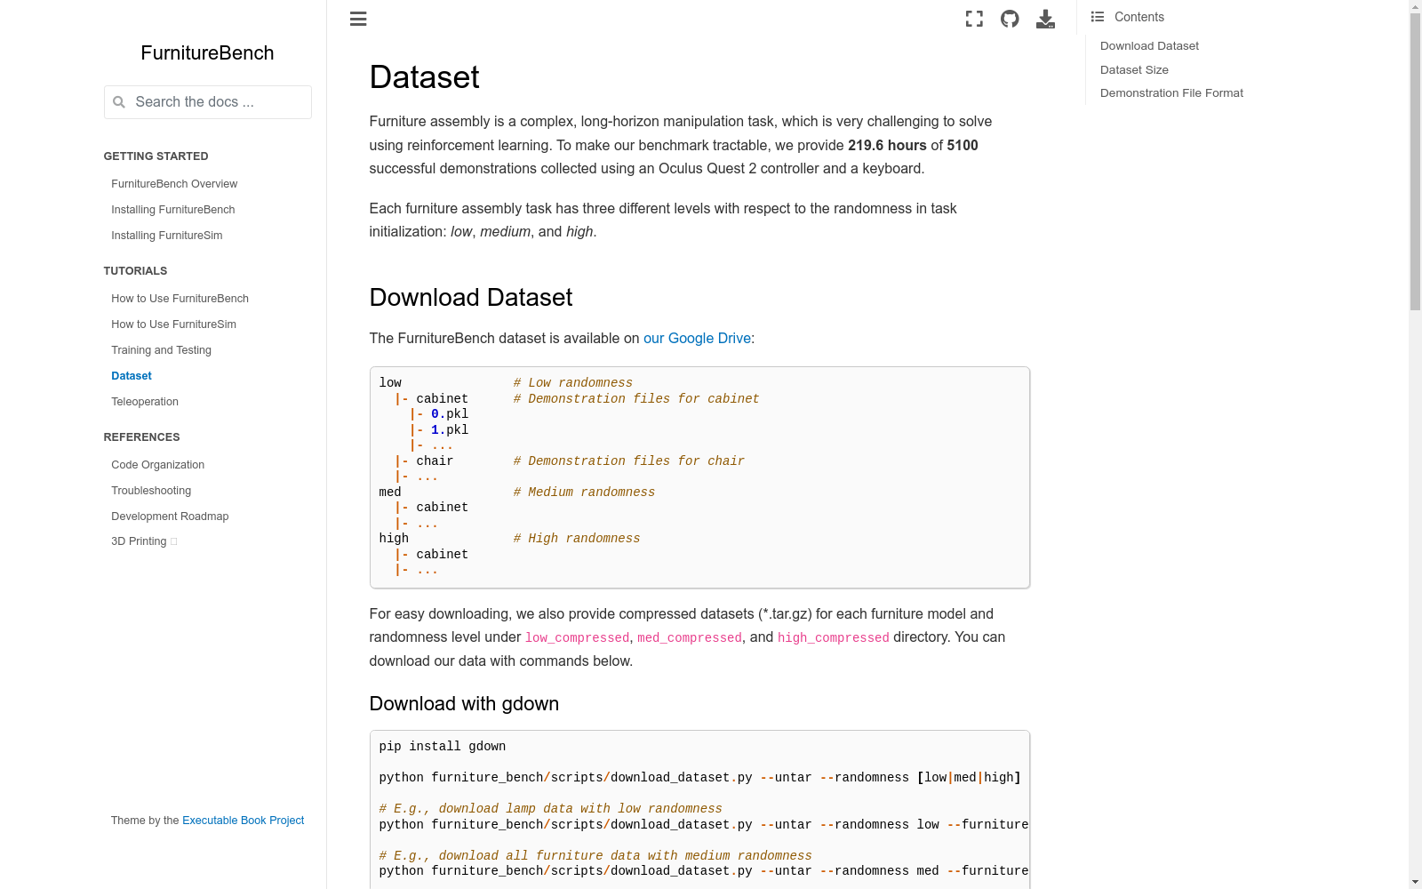Click the Contents list icon
The height and width of the screenshot is (889, 1422).
tap(1098, 17)
